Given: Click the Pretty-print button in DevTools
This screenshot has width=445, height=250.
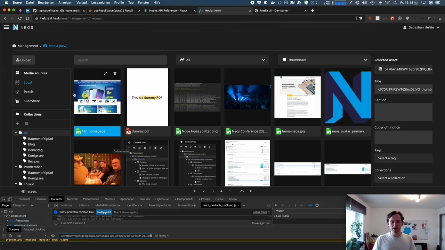Looking at the screenshot, I should click(x=104, y=212).
